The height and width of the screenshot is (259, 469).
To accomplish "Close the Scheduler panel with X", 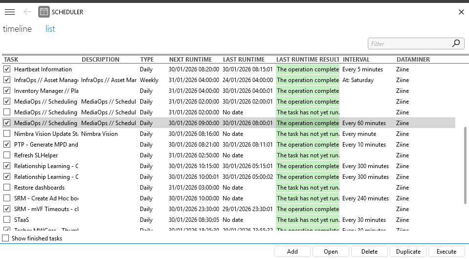I will click(x=461, y=12).
